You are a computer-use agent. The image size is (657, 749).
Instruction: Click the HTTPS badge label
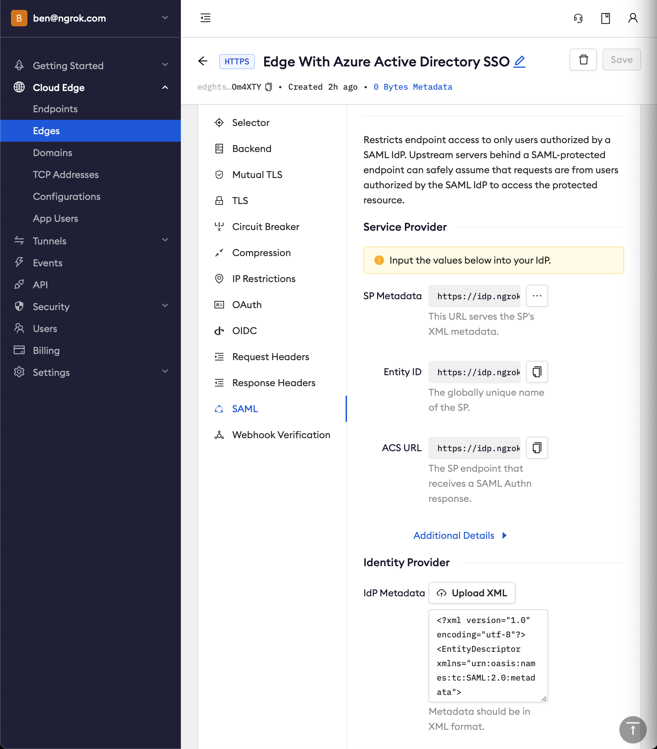[237, 61]
